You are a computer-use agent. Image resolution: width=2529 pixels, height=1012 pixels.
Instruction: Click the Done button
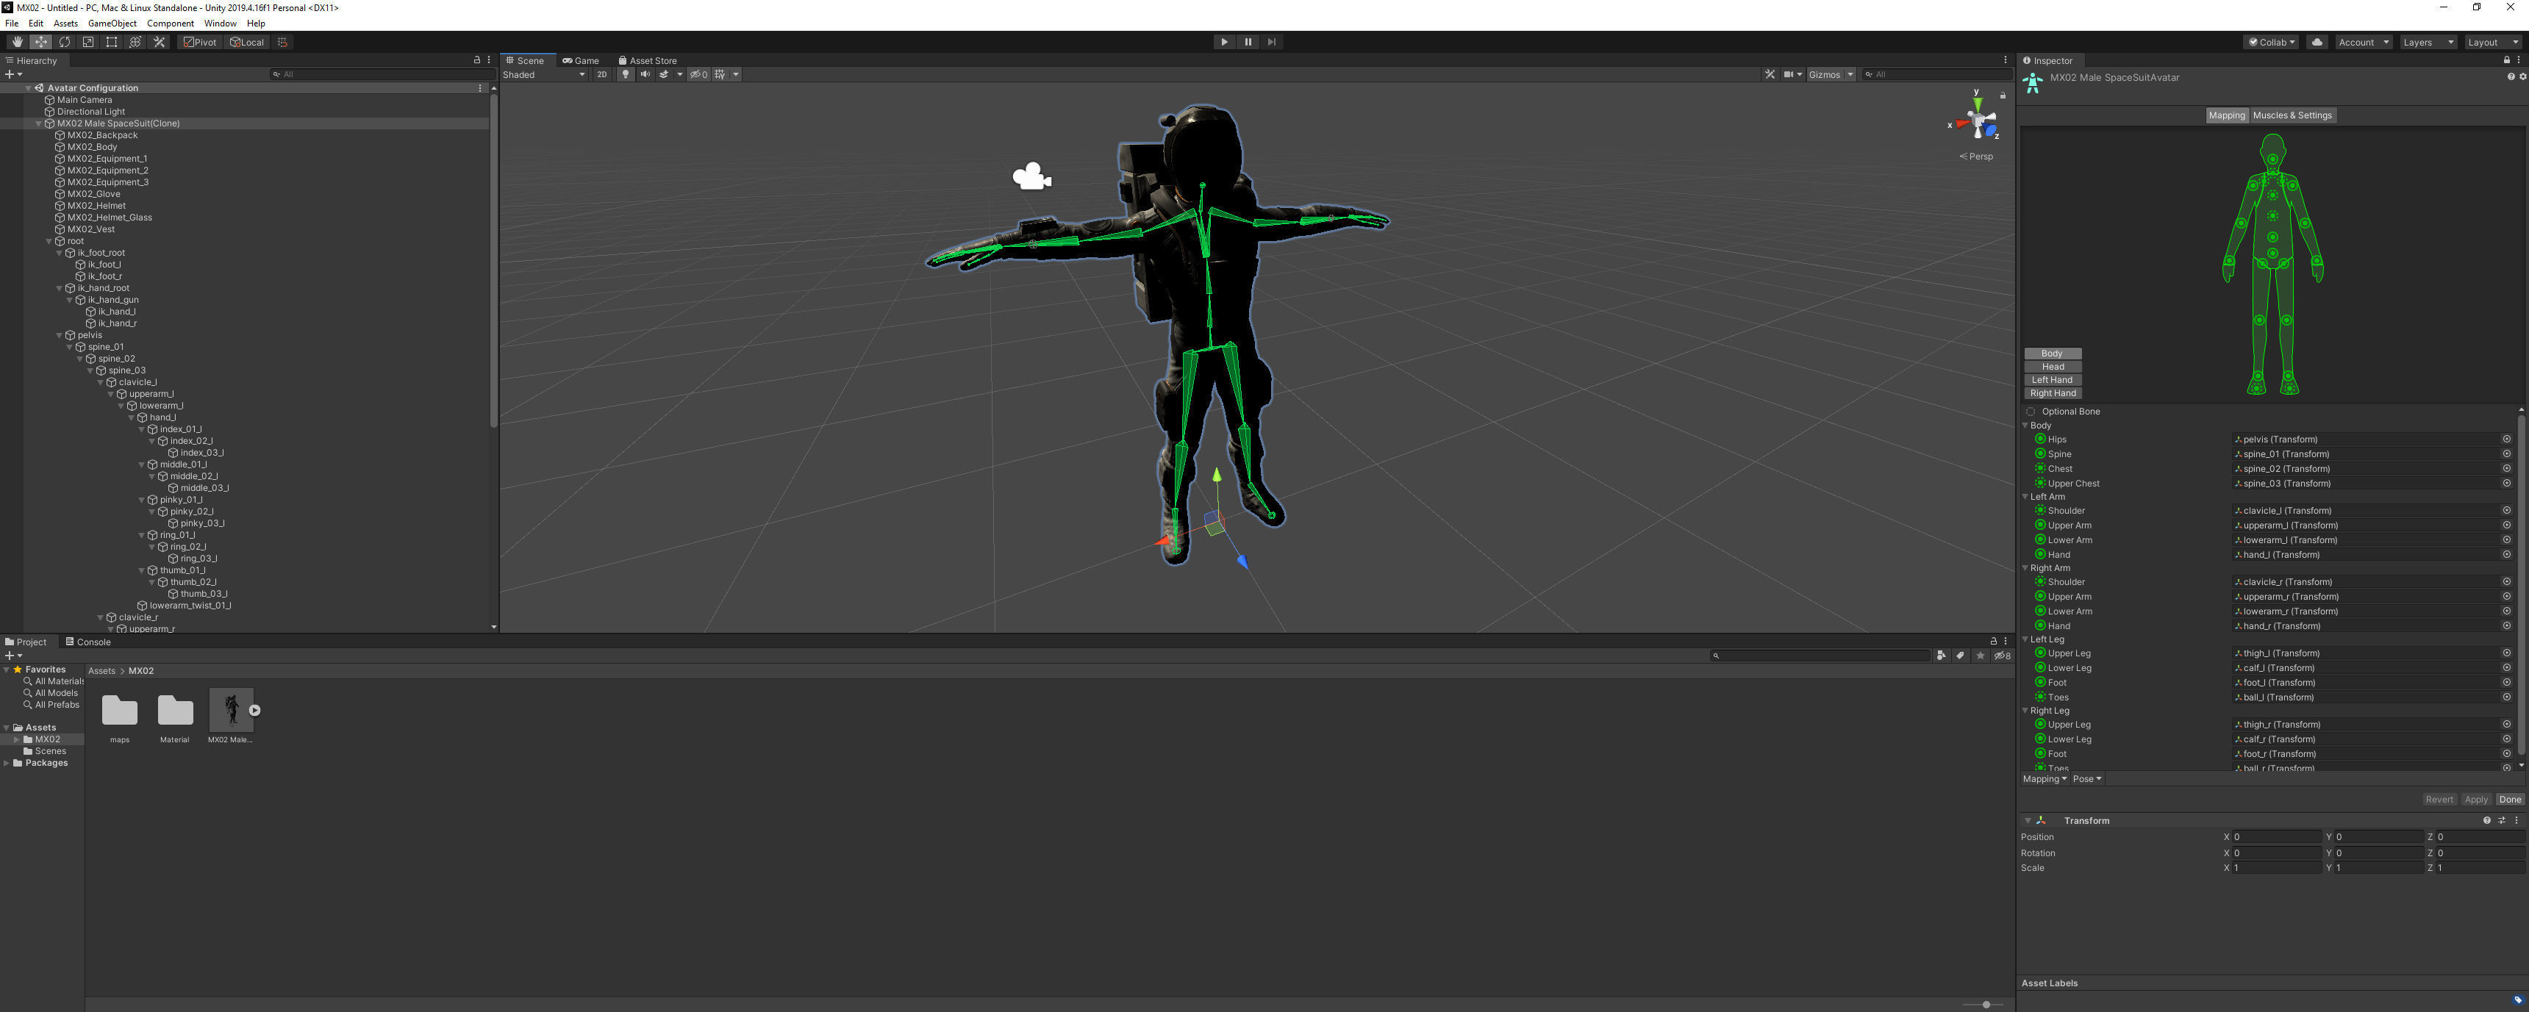[x=2509, y=800]
